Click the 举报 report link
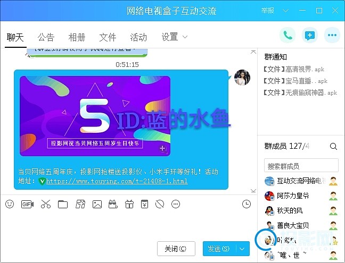 point(268,10)
